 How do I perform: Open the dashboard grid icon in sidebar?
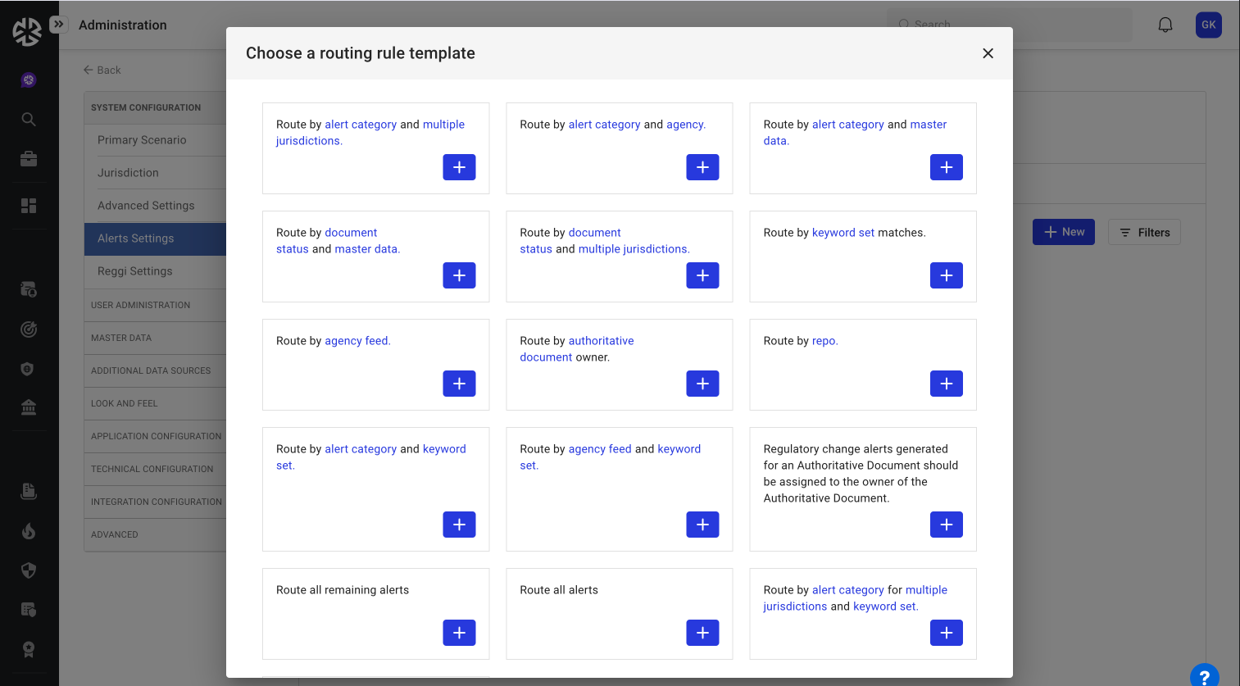tap(29, 206)
